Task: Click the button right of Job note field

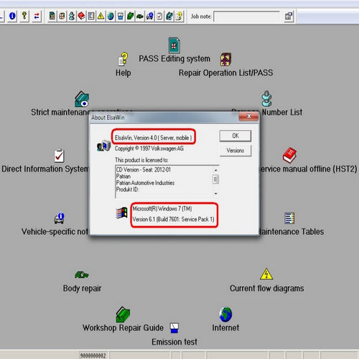Action: (289, 17)
